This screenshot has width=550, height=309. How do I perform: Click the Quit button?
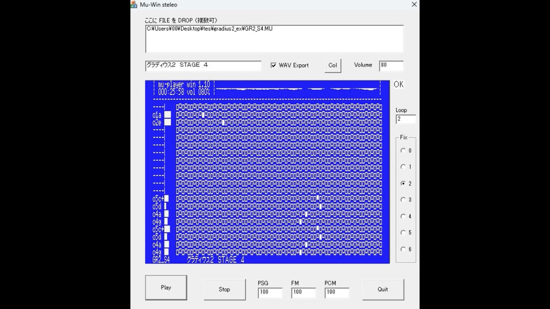pos(383,290)
